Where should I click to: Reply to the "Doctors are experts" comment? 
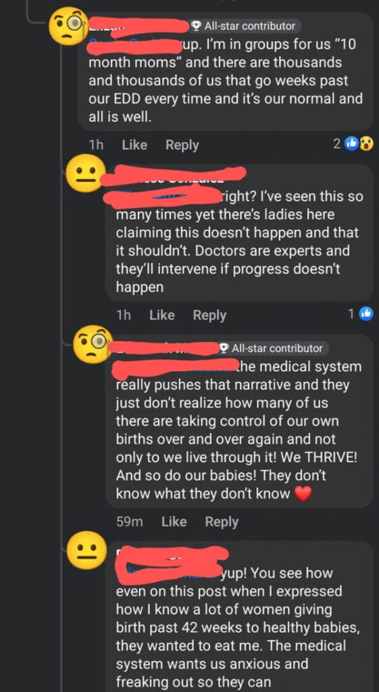(209, 315)
